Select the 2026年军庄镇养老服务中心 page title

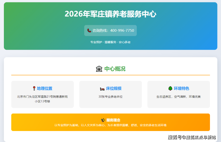point(110,14)
